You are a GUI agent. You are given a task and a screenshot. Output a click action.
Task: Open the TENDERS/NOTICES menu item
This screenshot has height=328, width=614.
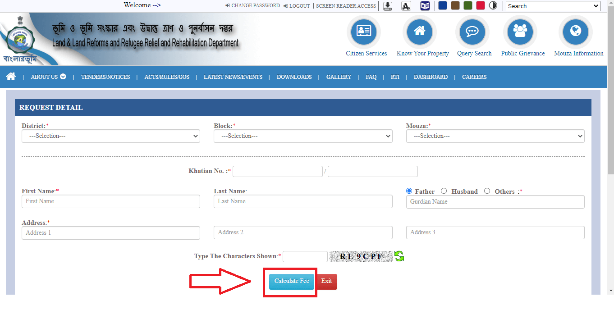(105, 77)
